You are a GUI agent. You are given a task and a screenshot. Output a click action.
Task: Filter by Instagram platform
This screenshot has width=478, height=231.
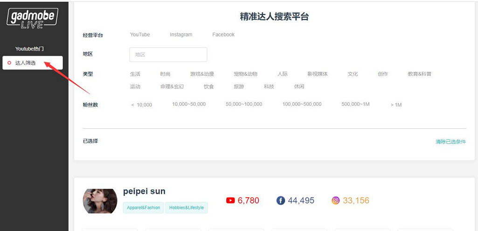click(x=181, y=35)
